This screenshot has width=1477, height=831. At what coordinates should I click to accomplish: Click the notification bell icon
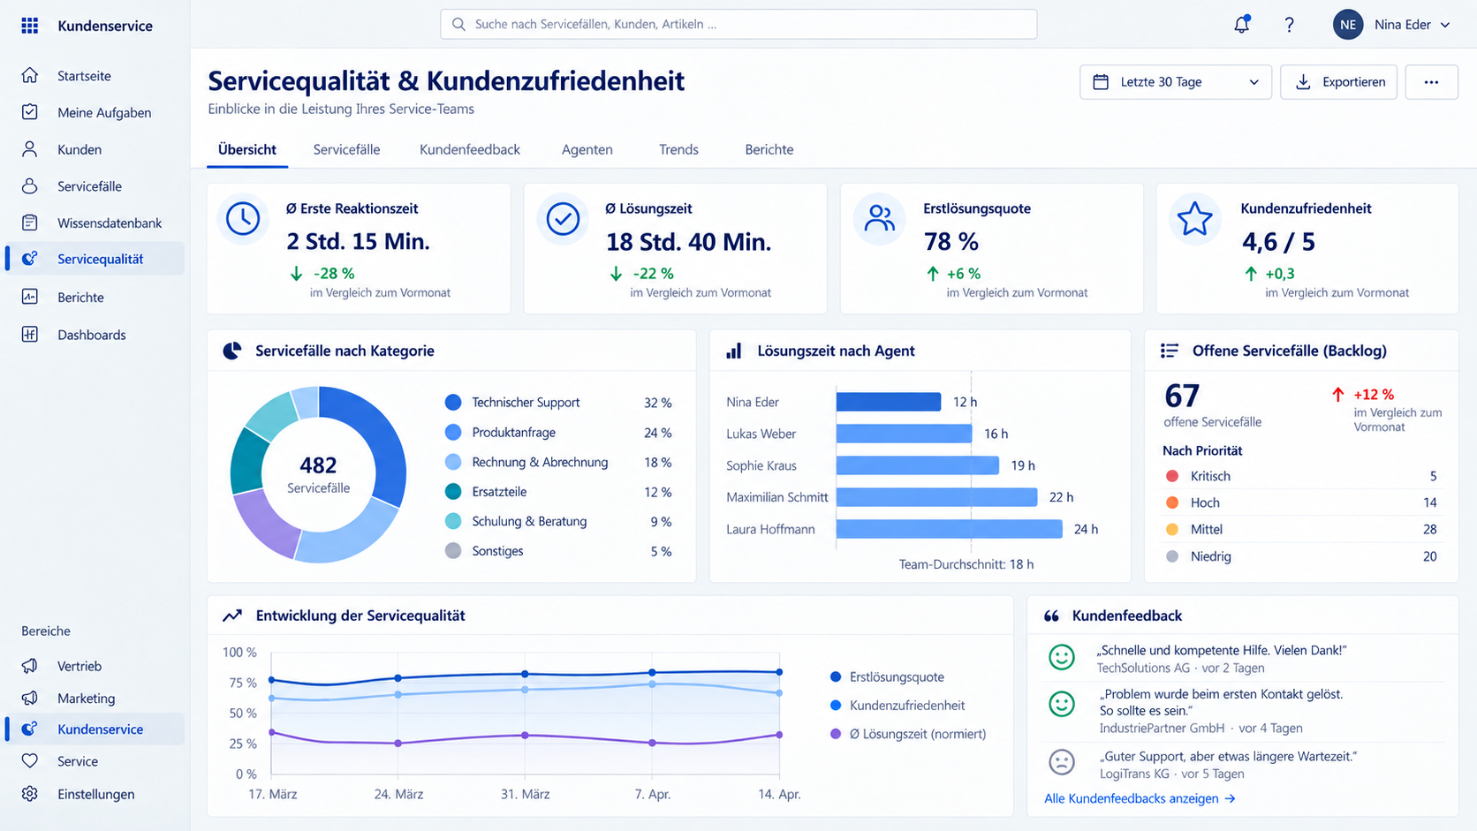(1242, 25)
